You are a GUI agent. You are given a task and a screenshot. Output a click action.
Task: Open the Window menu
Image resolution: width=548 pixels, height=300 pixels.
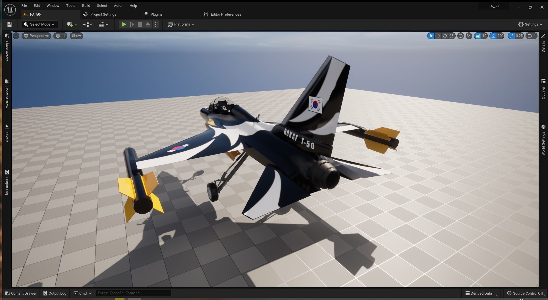tap(53, 5)
